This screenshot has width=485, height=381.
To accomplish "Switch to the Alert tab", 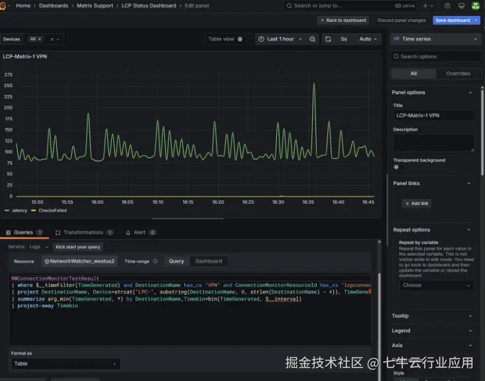I will 140,232.
